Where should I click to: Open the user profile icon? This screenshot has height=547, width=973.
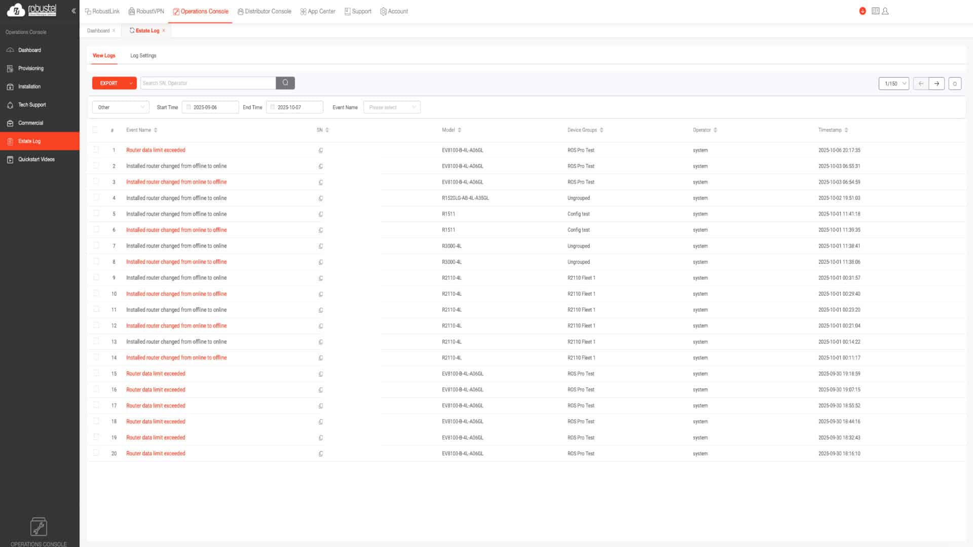tap(885, 11)
